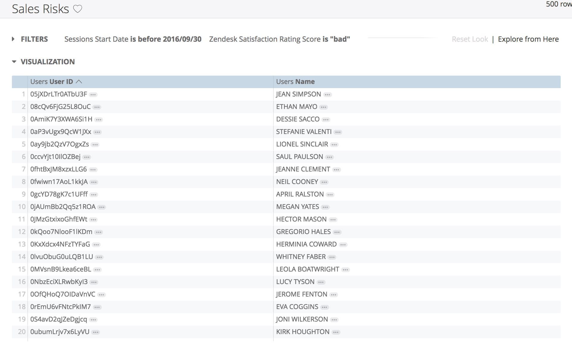The width and height of the screenshot is (572, 343).
Task: Click Zendesk Satisfaction Rating Score filter text
Action: click(279, 39)
